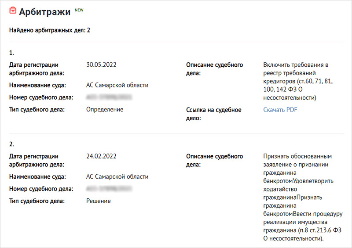Click the Тип судебного дела label in case 2

[x=37, y=201]
